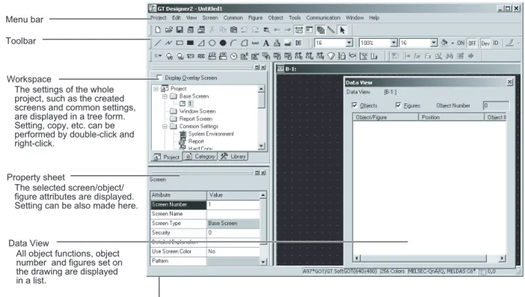Select the Security attribute row
Image resolution: width=525 pixels, height=297 pixels.
[205, 233]
